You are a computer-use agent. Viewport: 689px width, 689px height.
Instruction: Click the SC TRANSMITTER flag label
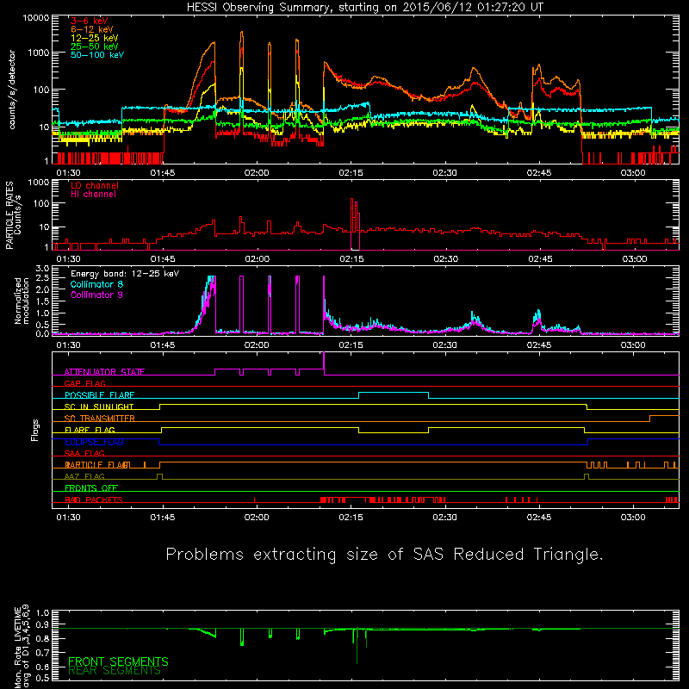pyautogui.click(x=99, y=418)
